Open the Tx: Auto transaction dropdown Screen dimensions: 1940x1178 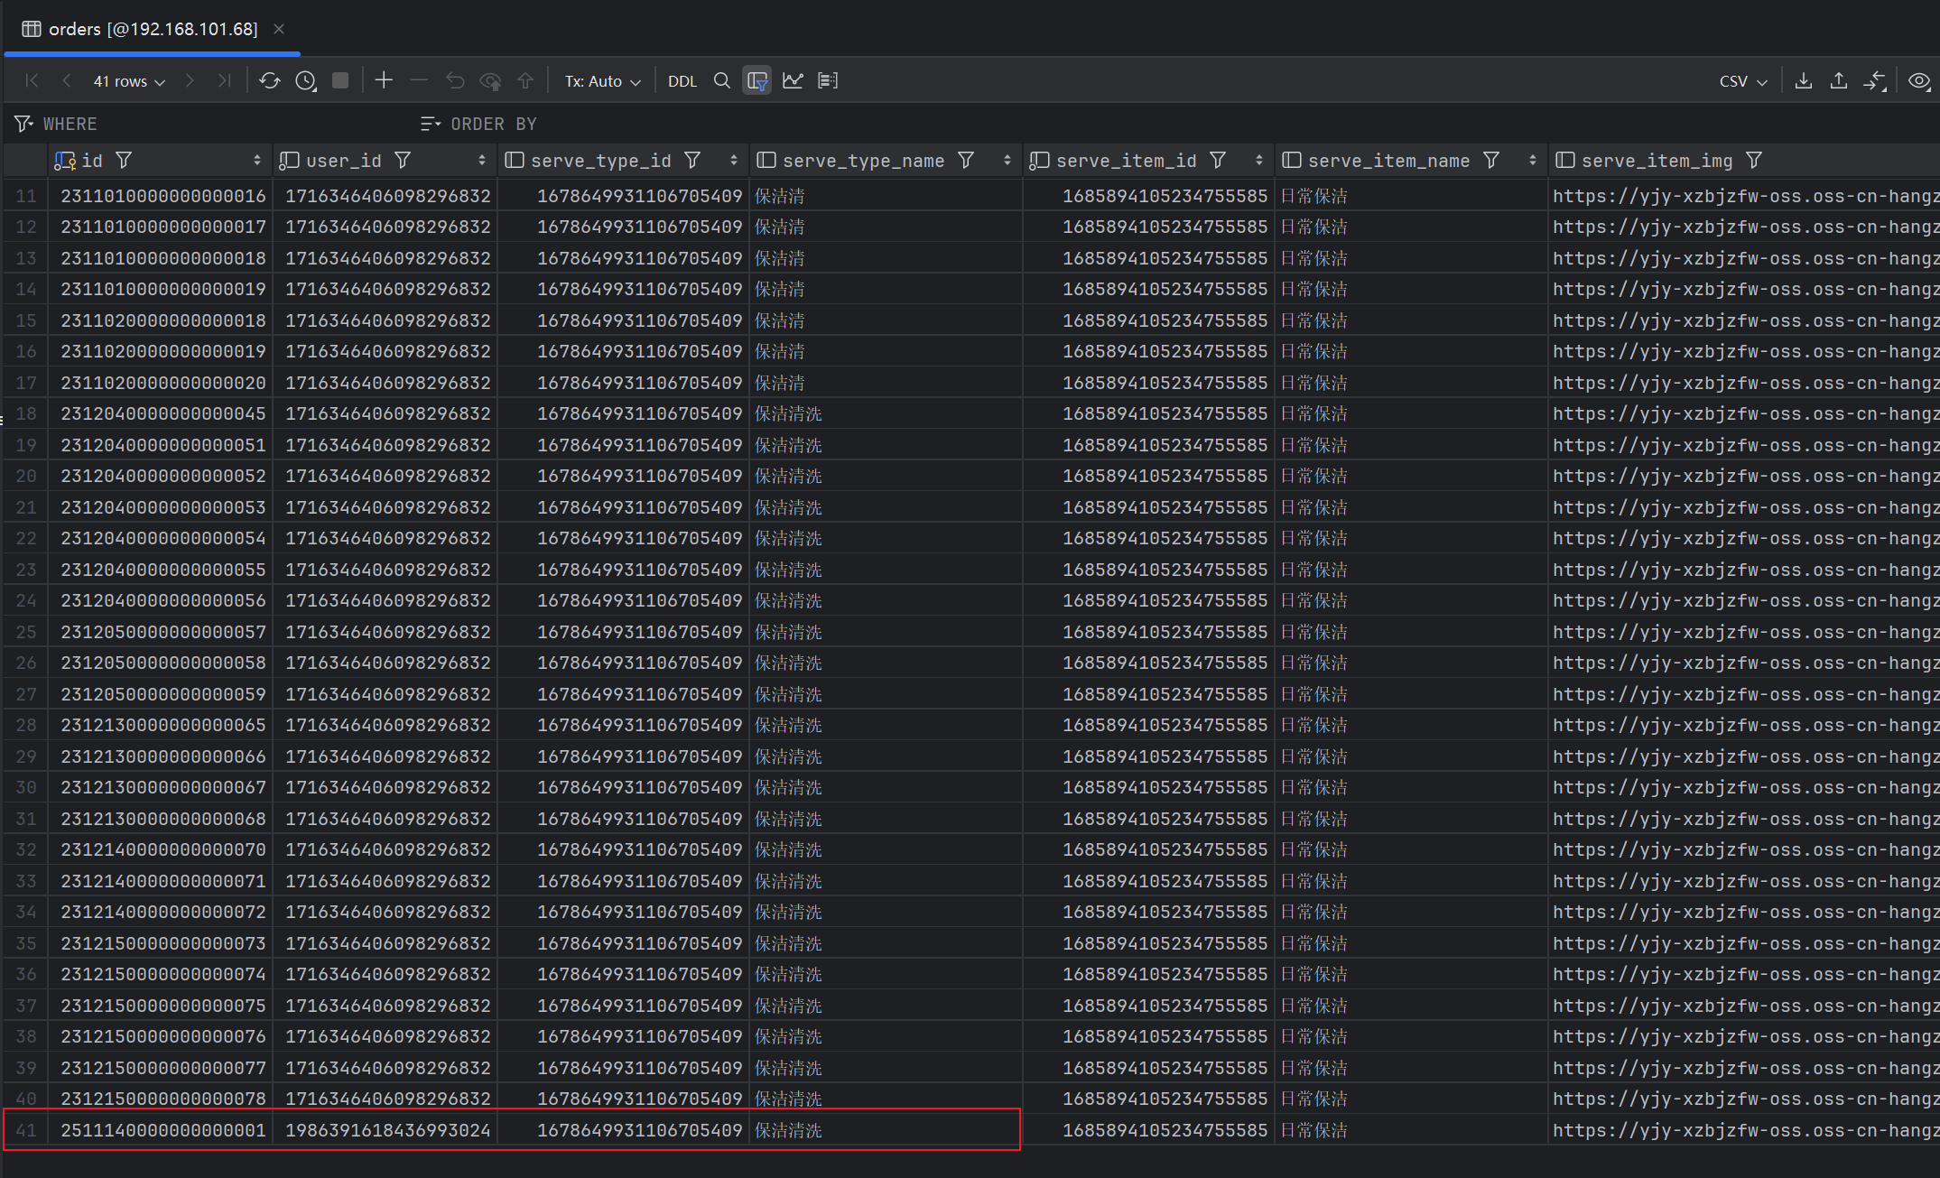click(602, 81)
